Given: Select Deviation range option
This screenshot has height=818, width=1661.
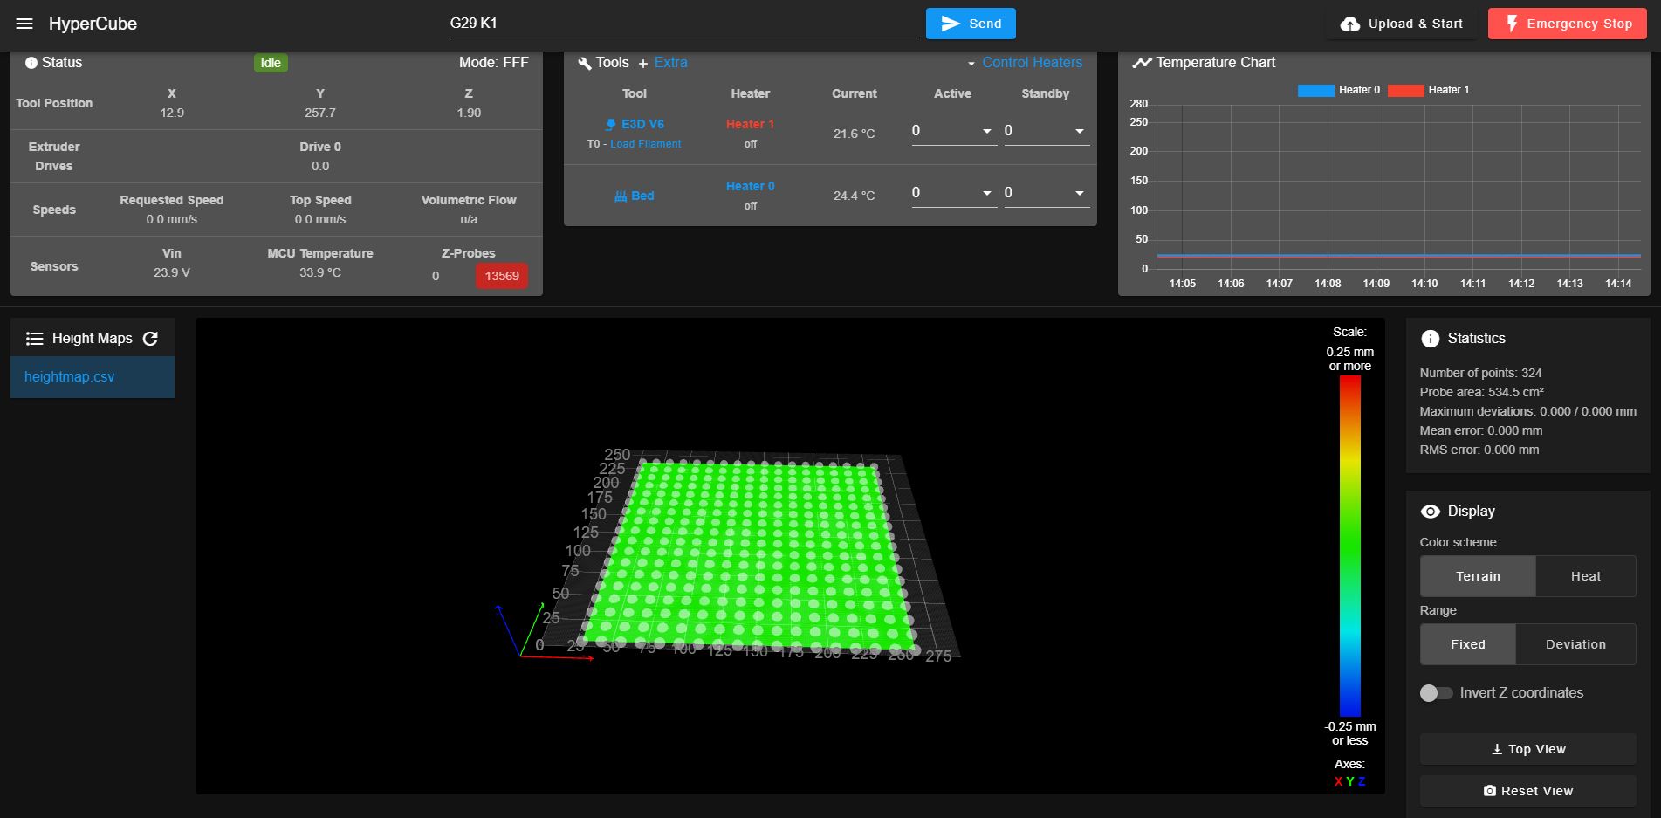Looking at the screenshot, I should (1575, 644).
